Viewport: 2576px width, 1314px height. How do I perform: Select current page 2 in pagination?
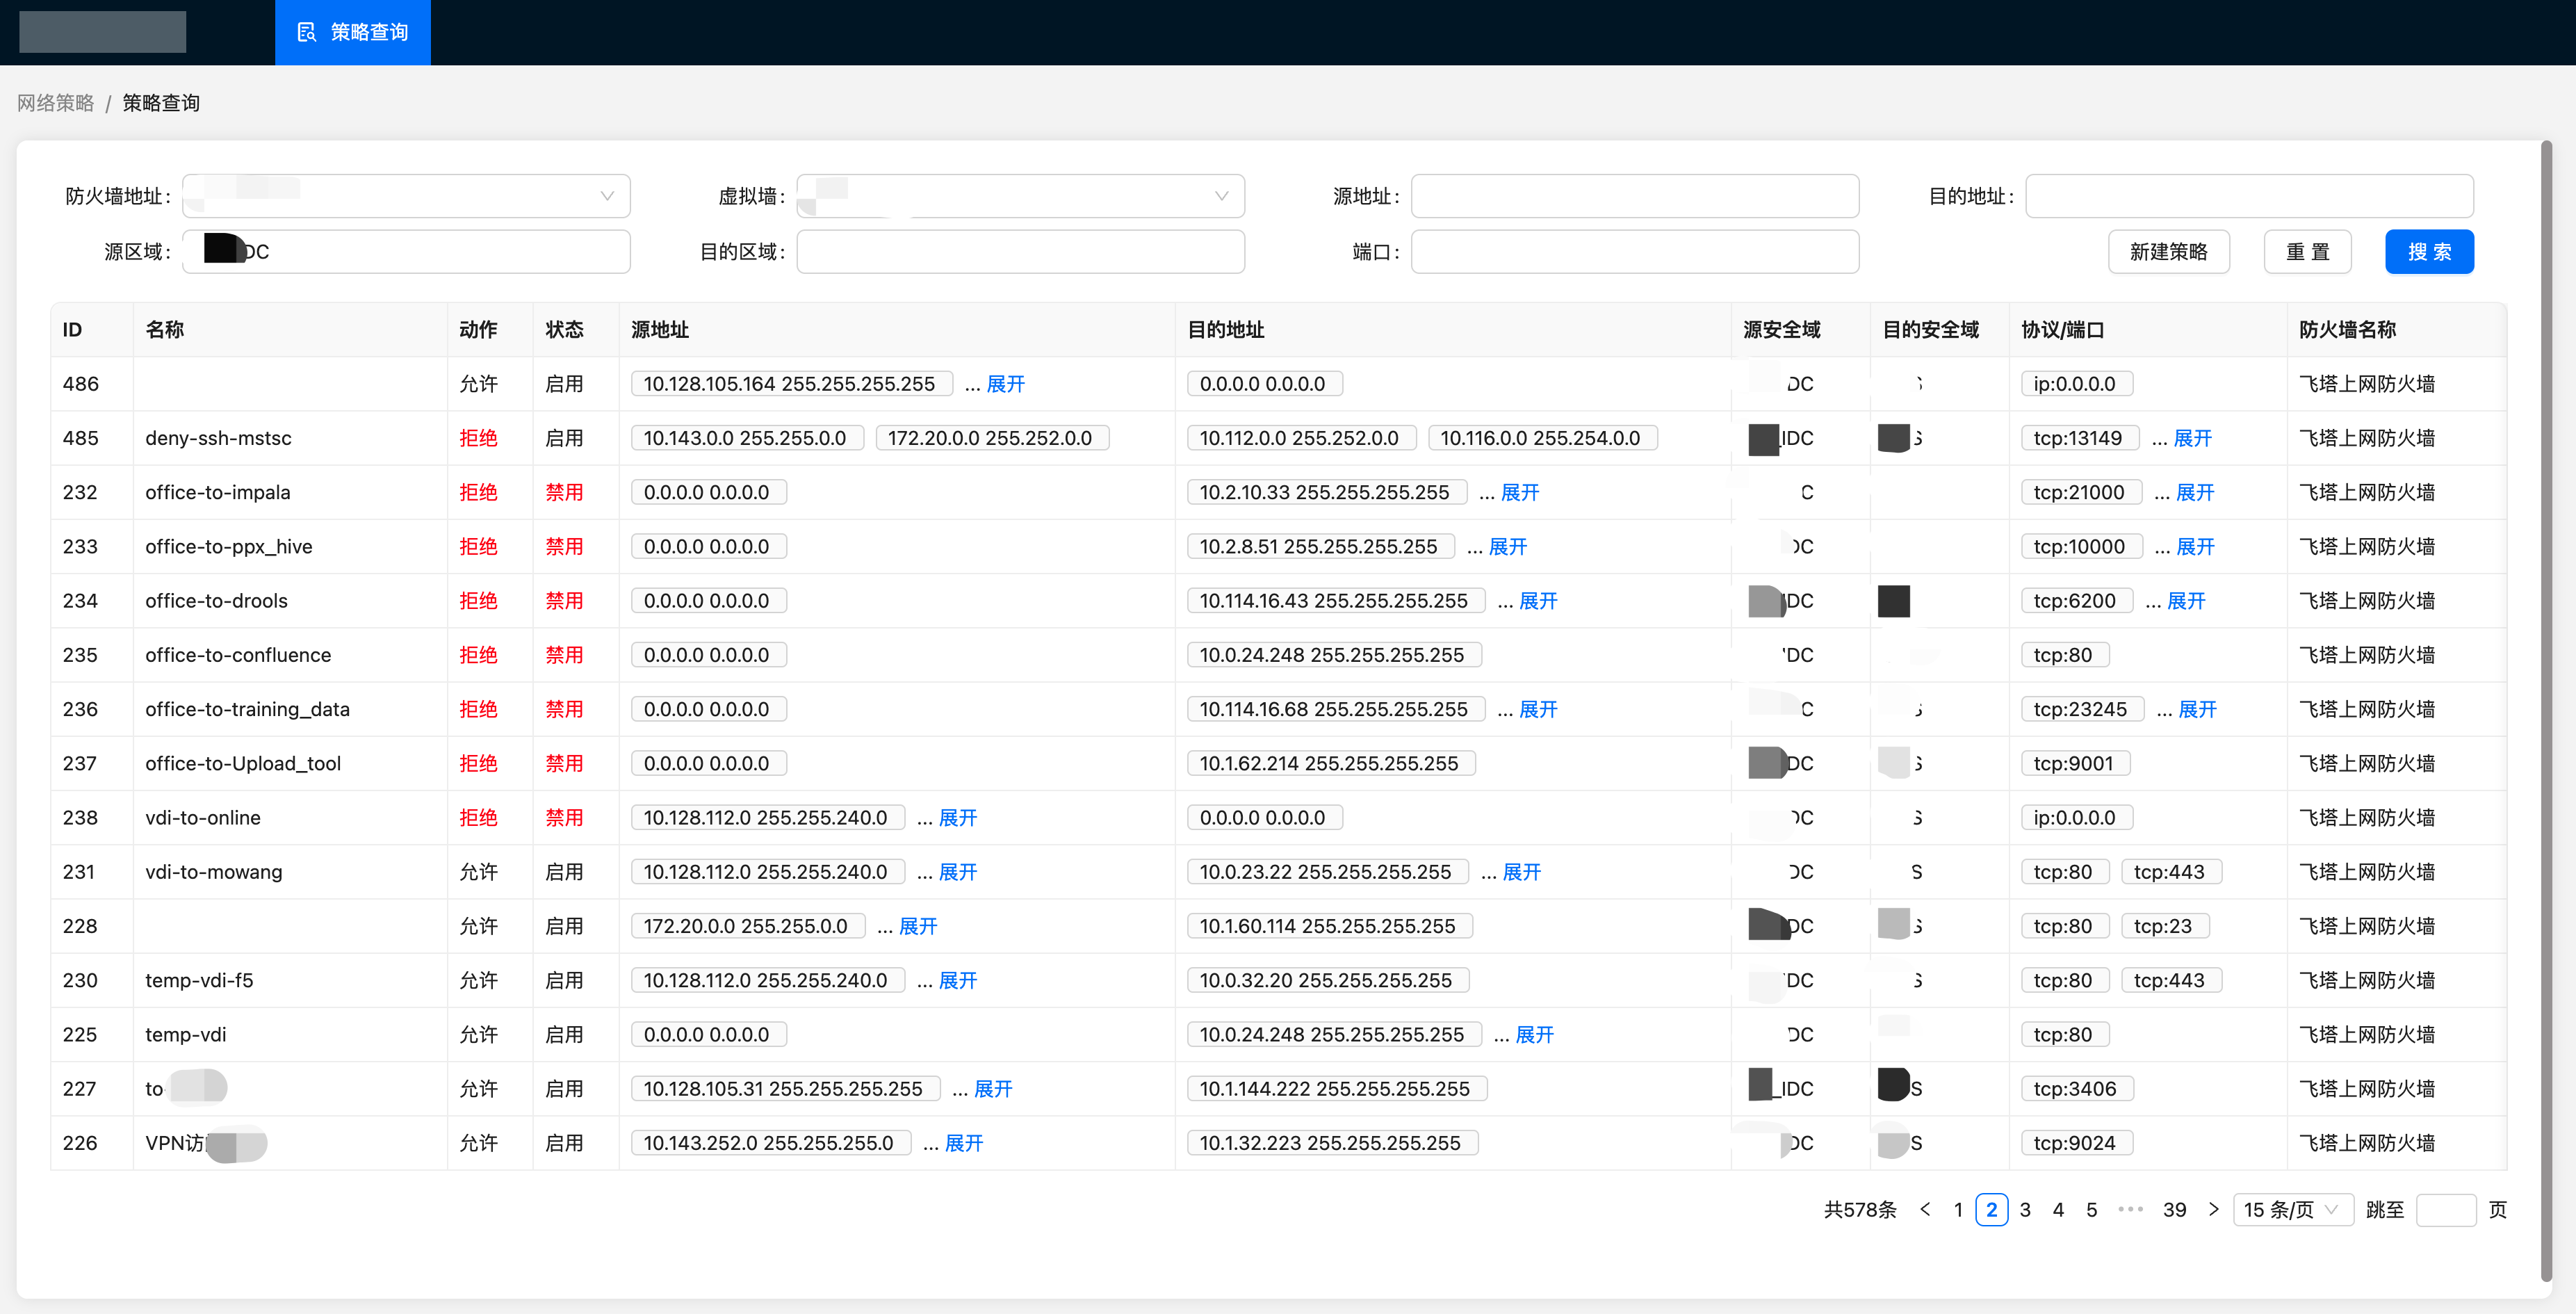1991,1209
